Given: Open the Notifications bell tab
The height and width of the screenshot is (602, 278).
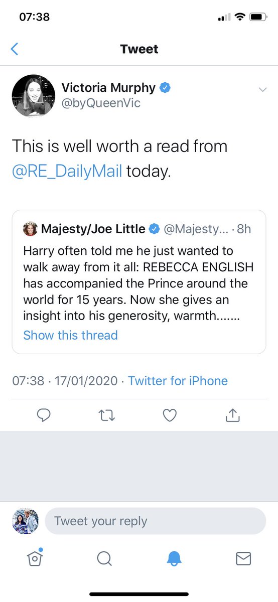Looking at the screenshot, I should pyautogui.click(x=174, y=558).
